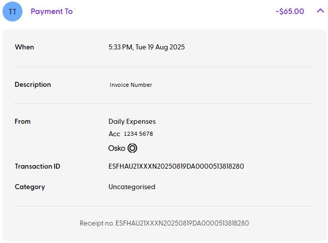Select the Transaction ID value

point(176,166)
